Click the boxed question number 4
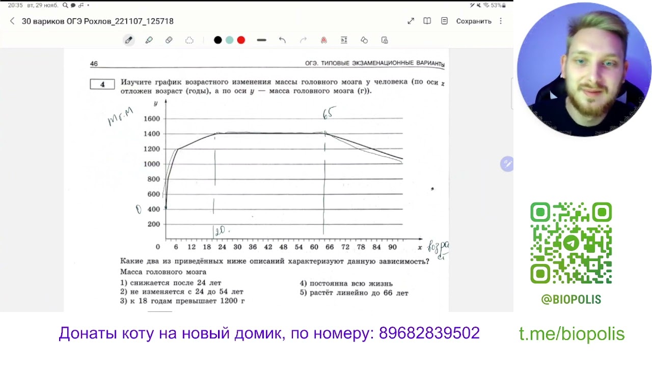The image size is (652, 367). tap(102, 84)
